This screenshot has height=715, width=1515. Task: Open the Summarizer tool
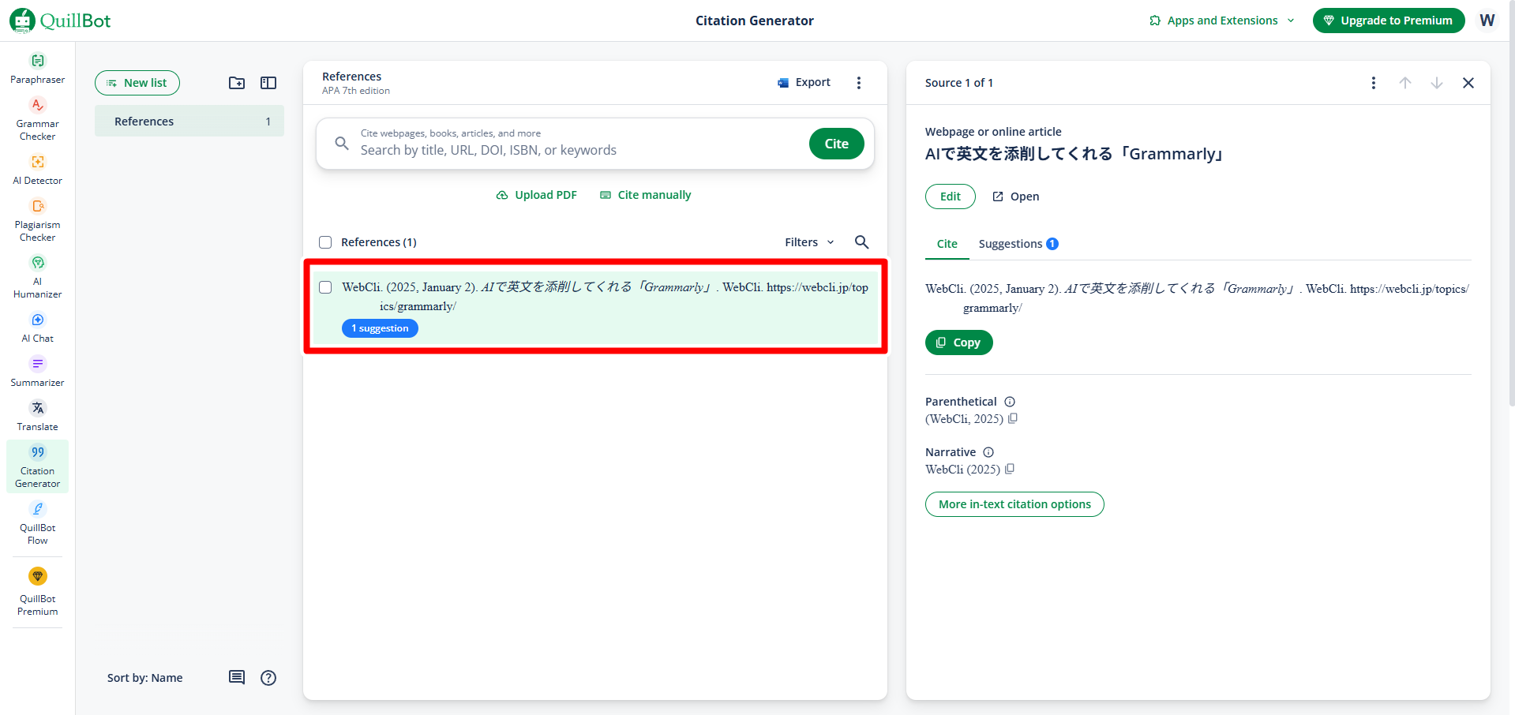tap(37, 372)
